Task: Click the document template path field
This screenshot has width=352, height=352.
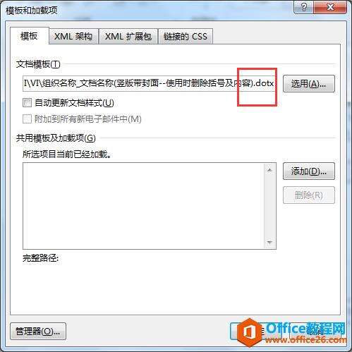Action: [149, 83]
